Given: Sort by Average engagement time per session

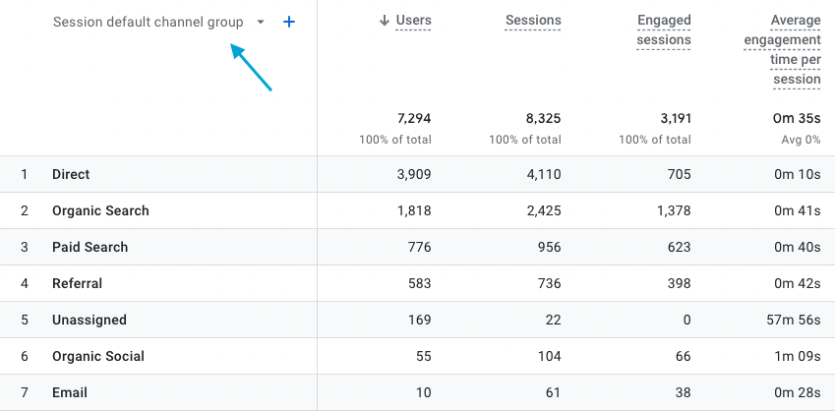Looking at the screenshot, I should pyautogui.click(x=782, y=49).
